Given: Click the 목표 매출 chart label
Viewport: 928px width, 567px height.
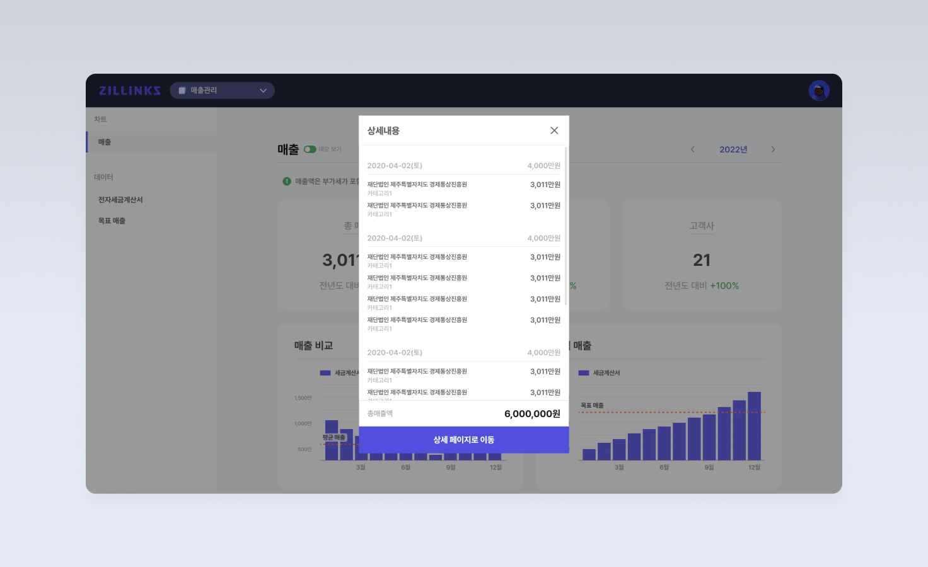Looking at the screenshot, I should coord(592,405).
